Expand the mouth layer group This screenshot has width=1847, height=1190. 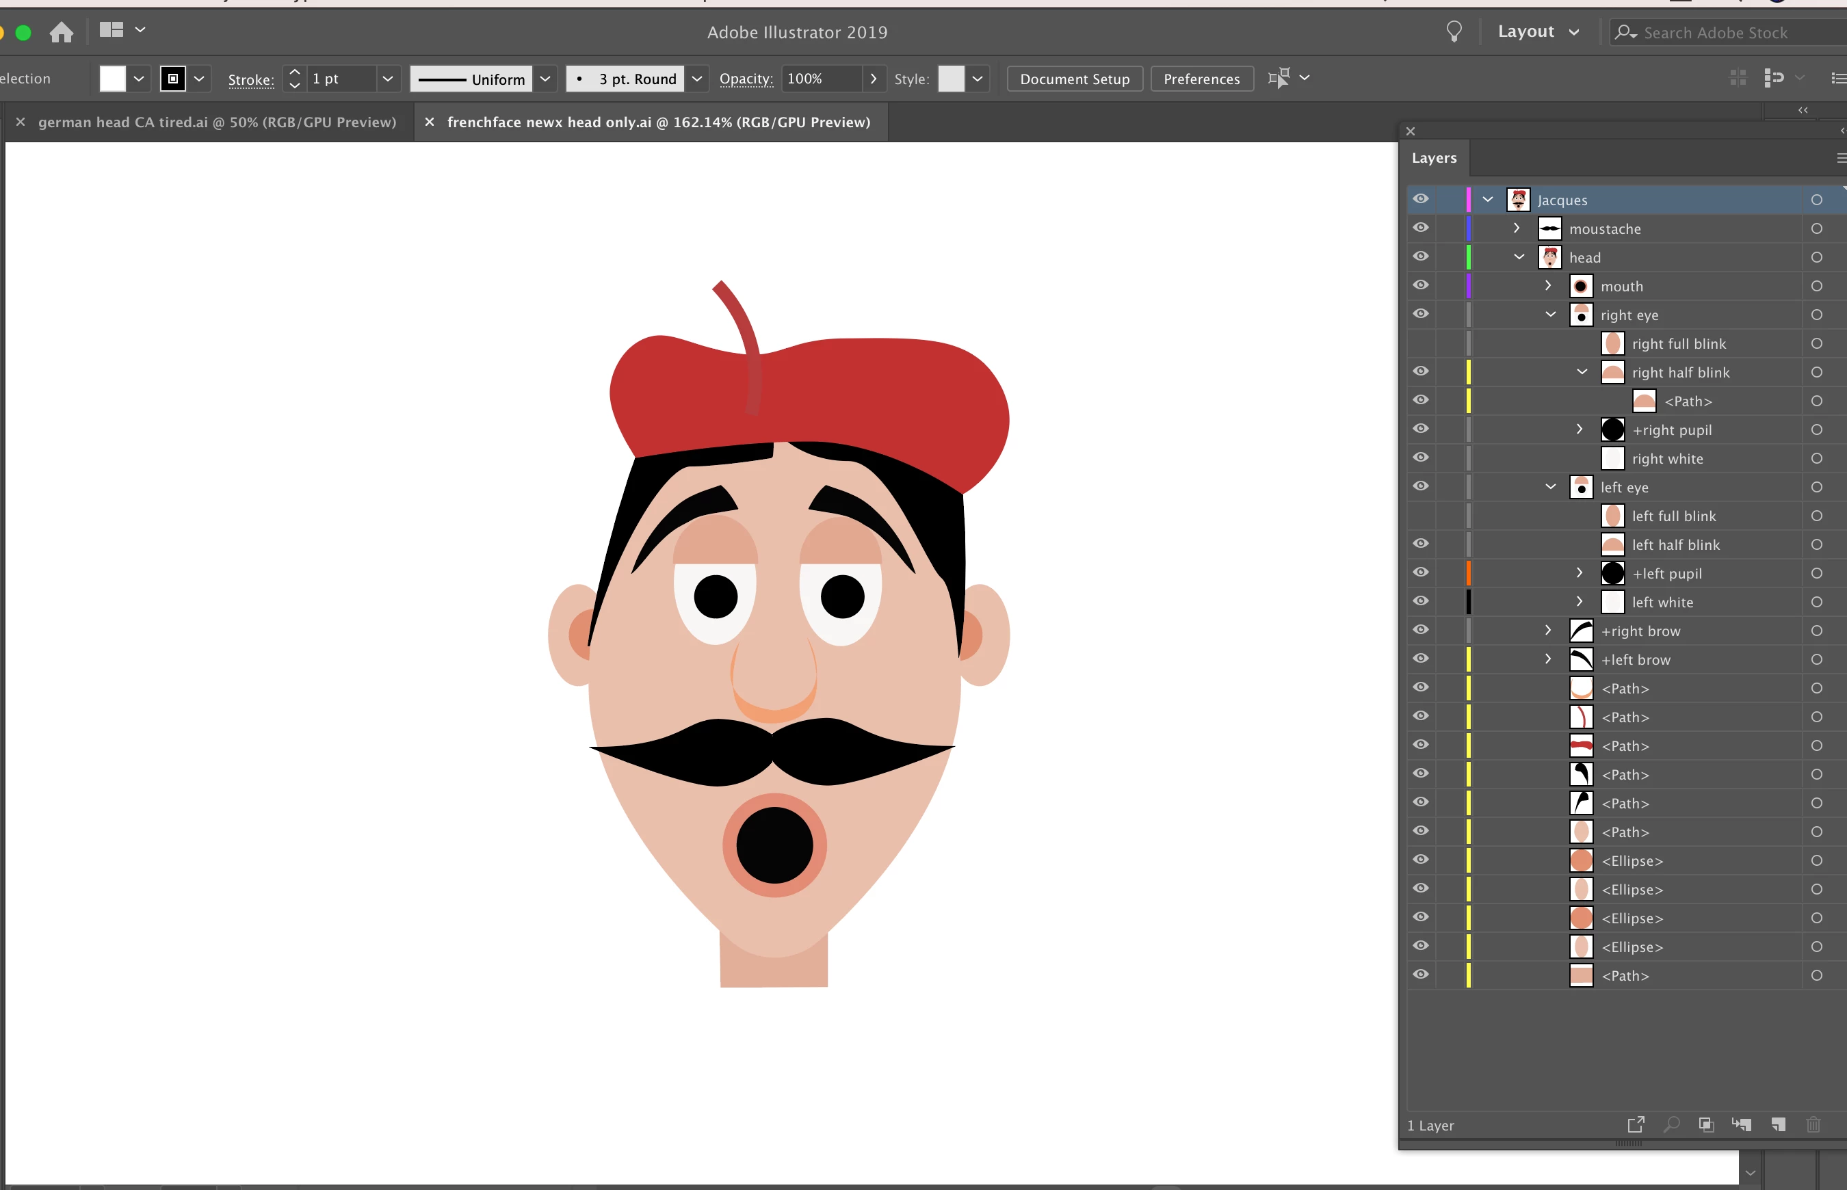pos(1548,286)
